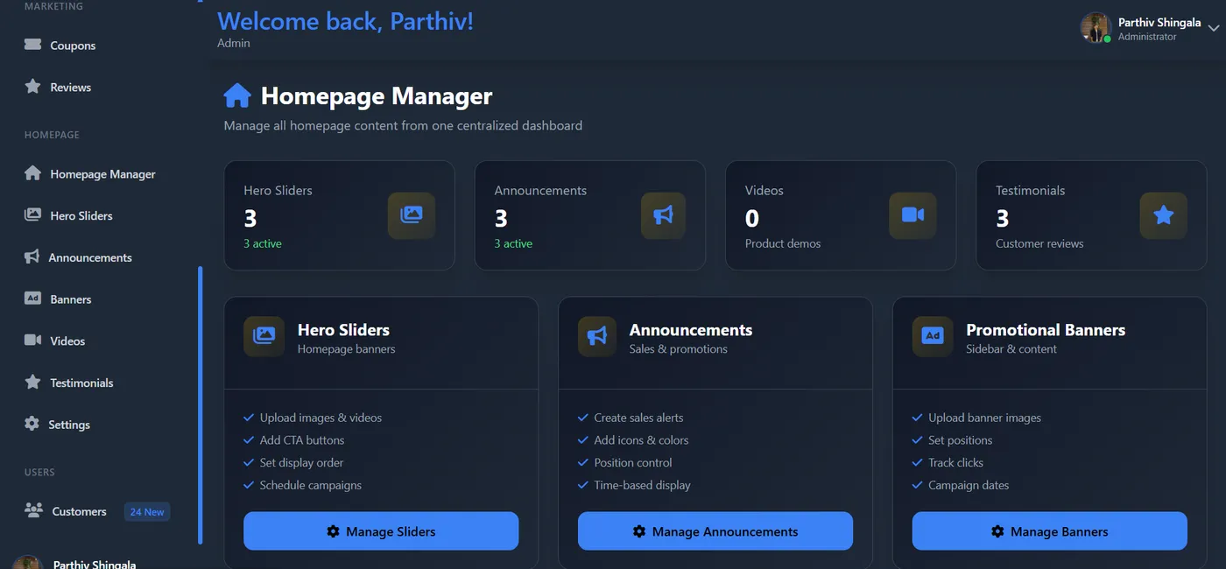Screen dimensions: 1226x569
Task: Click the megaphone icon in Announcements feature card header
Action: tap(597, 336)
